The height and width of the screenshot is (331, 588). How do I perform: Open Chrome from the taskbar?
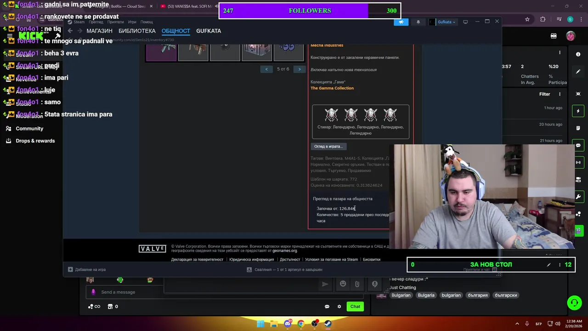tap(301, 324)
